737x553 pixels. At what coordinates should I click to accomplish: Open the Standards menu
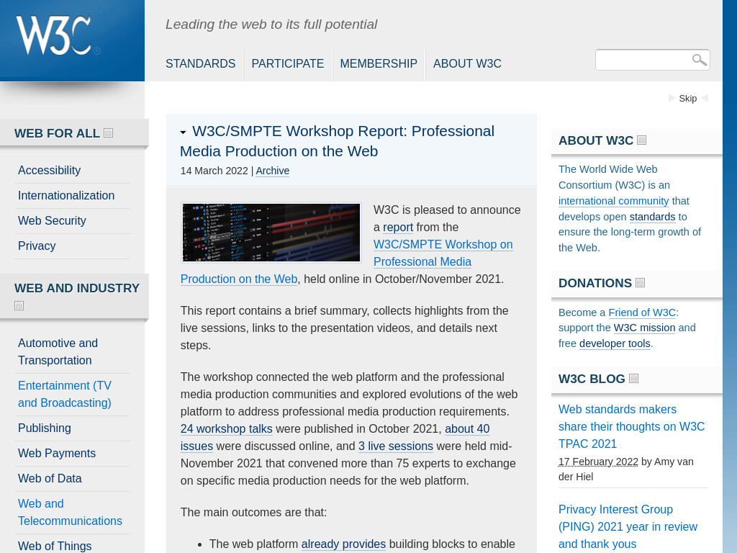pyautogui.click(x=200, y=63)
